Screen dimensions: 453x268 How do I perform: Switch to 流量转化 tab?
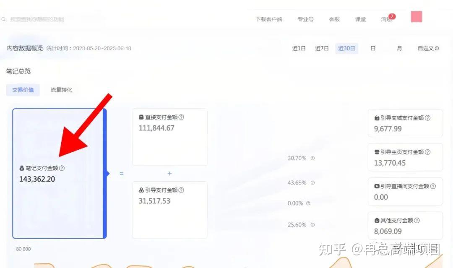(x=61, y=90)
